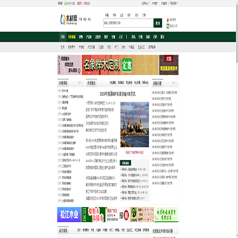The height and width of the screenshot is (238, 238).
Task: Click the red caption link under harbor photo
Action: point(134,152)
